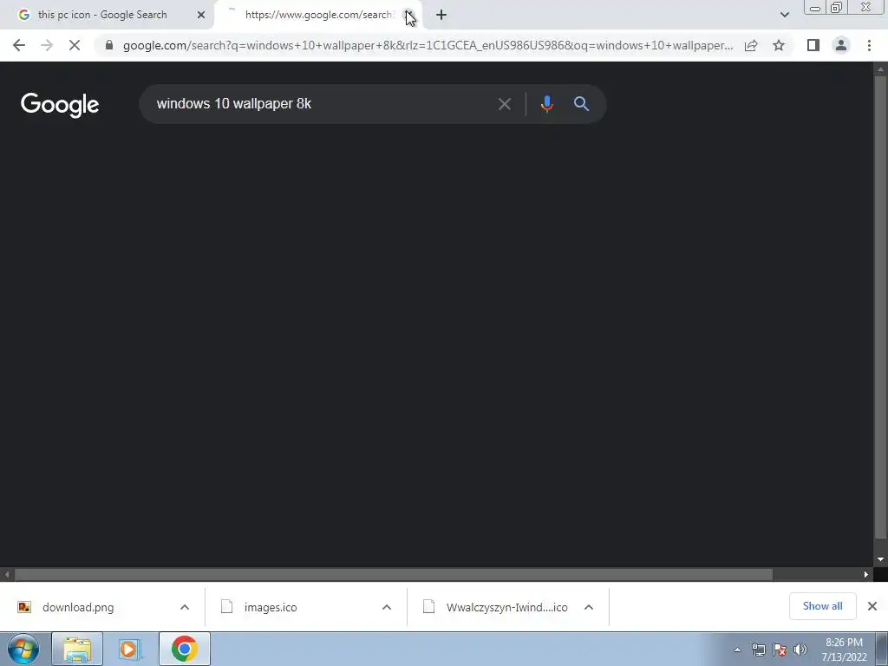Screen dimensions: 888x666
Task: Click the Google search magnifier
Action: click(581, 104)
